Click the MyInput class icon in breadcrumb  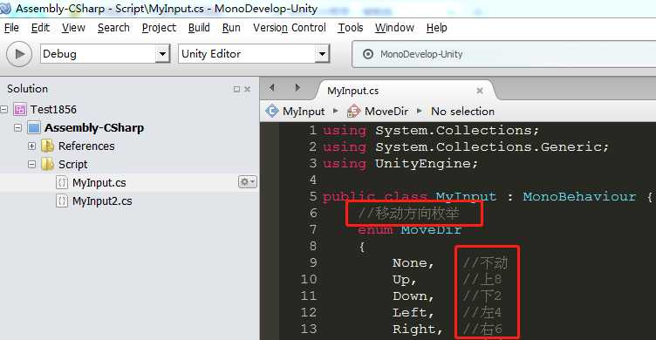(x=272, y=111)
